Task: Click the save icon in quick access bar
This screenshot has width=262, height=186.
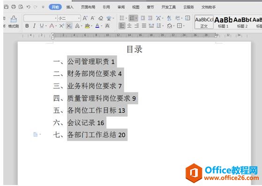Action: tap(6, 7)
